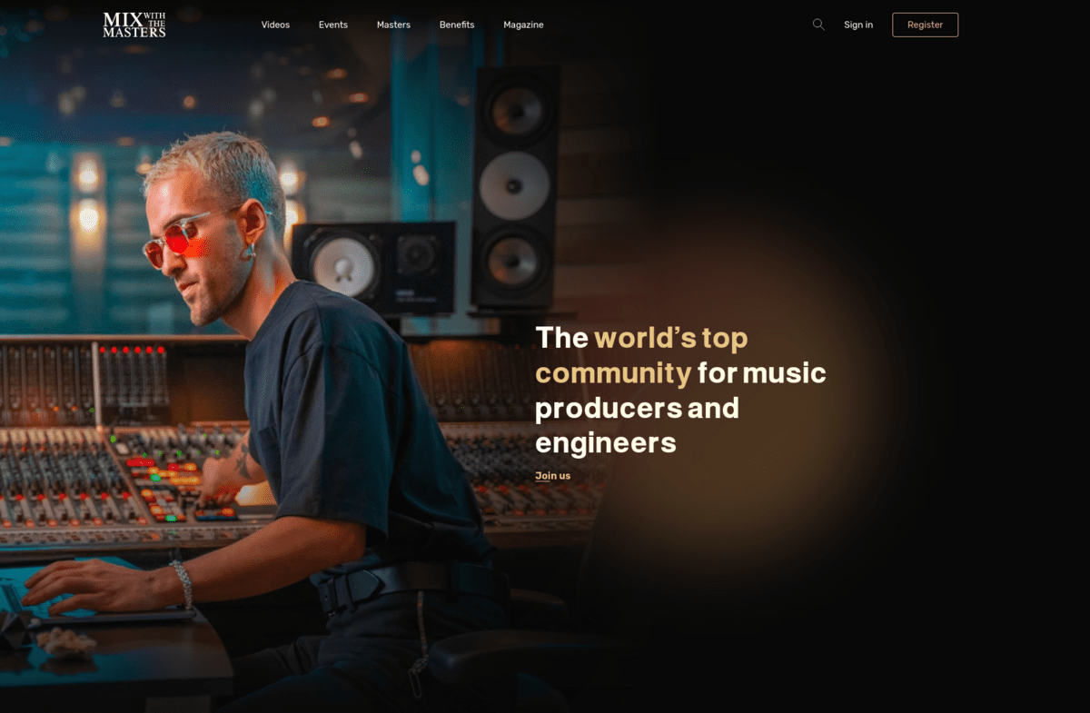
Task: Click the word "engineers" in the headline
Action: coord(605,443)
